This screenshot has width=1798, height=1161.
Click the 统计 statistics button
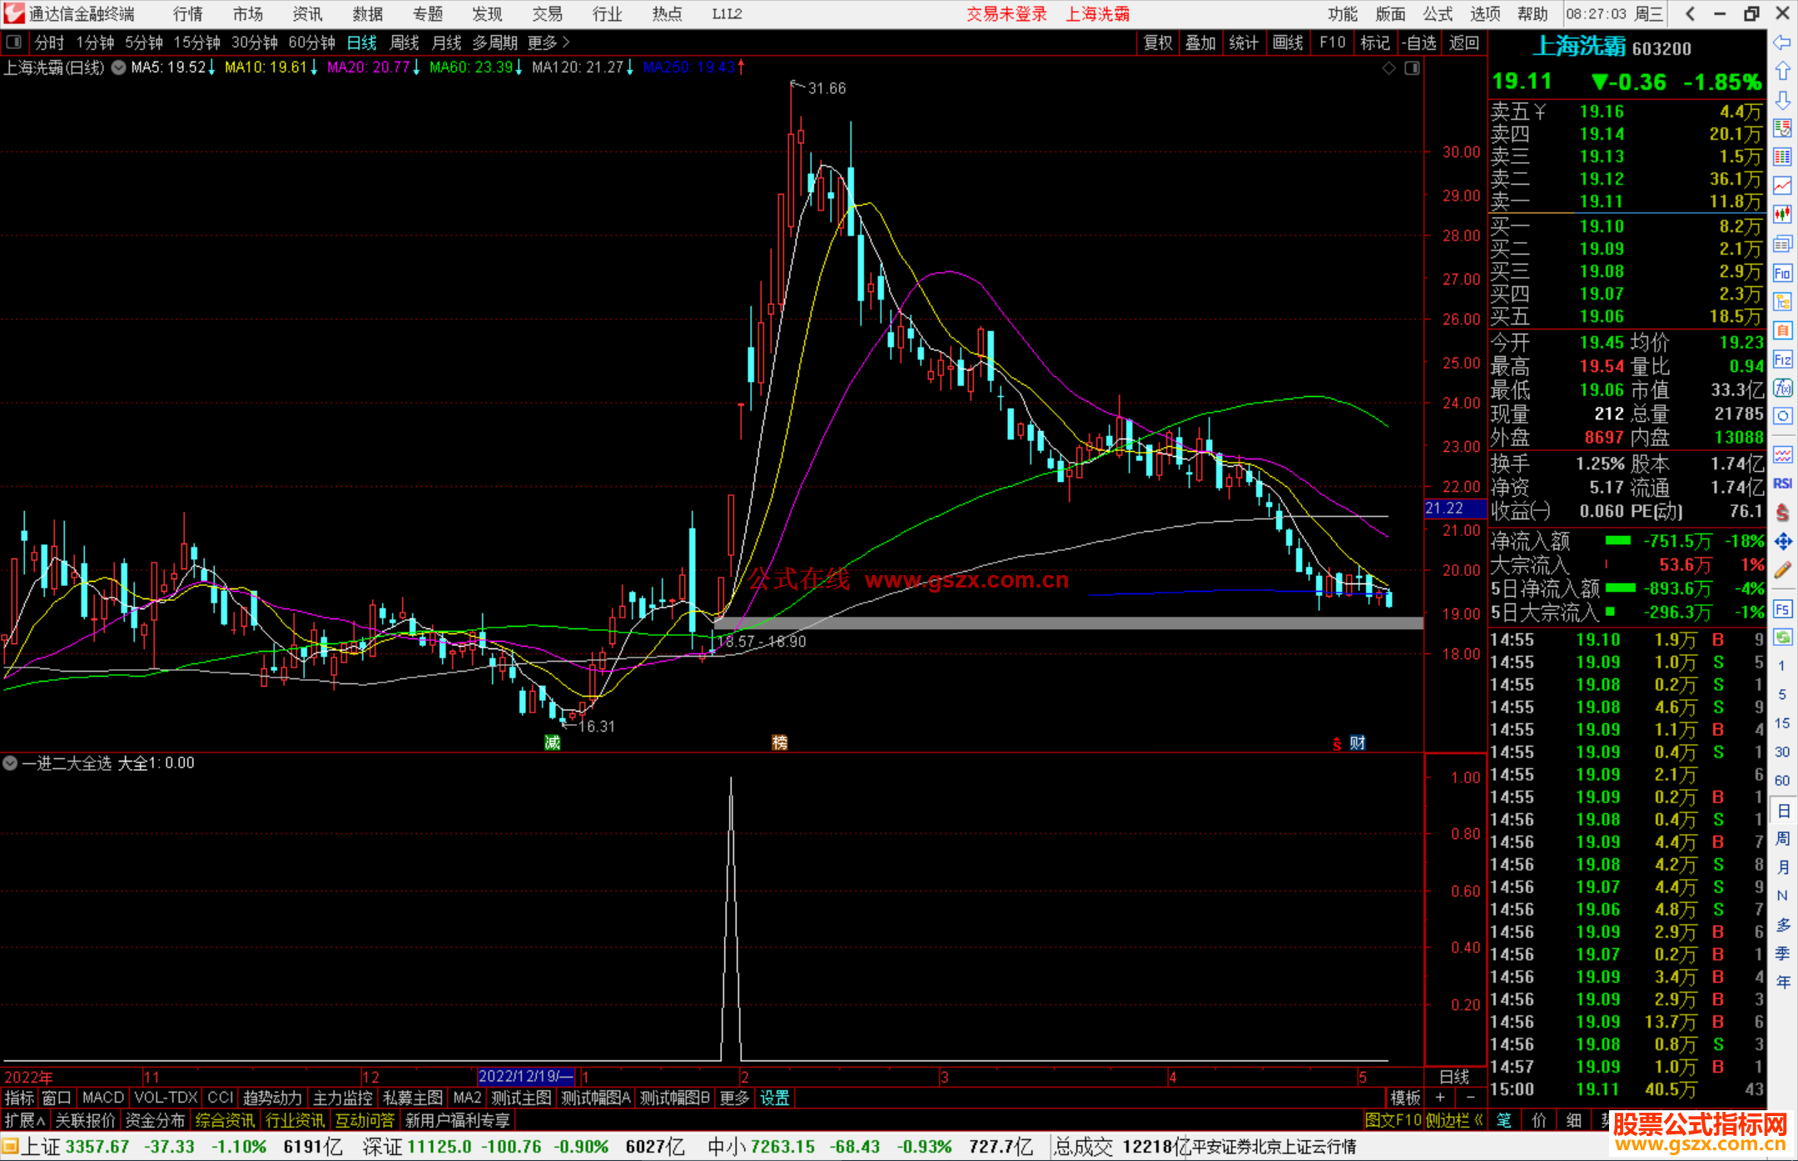[1244, 42]
